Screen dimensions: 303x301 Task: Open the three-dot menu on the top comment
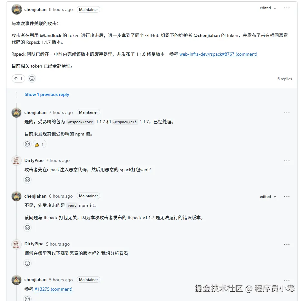coord(287,8)
